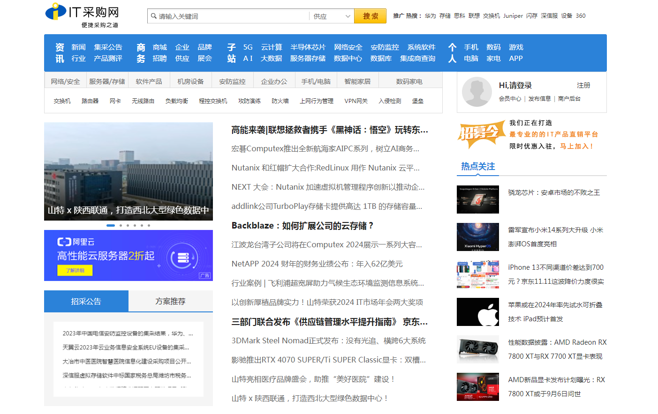Select the fifth carousel indicator dot
Image resolution: width=658 pixels, height=414 pixels.
(x=142, y=225)
